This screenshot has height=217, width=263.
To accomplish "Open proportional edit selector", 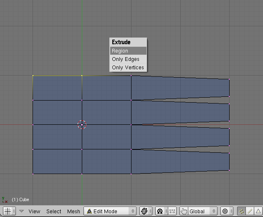I will point(227,211).
